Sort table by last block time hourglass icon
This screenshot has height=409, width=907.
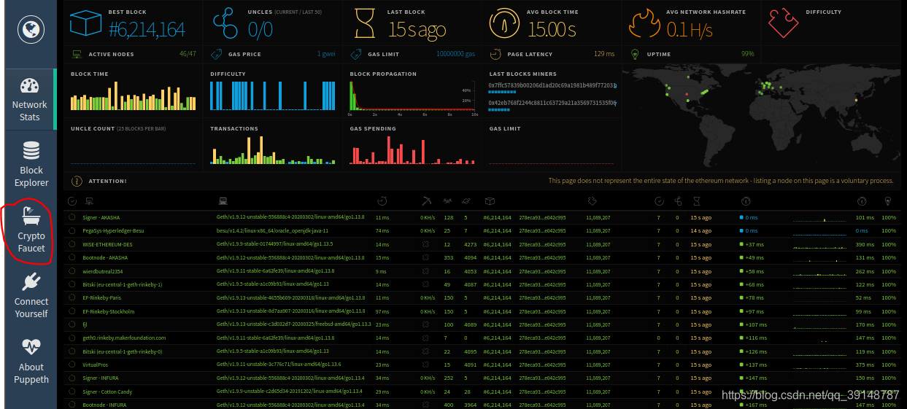point(696,201)
